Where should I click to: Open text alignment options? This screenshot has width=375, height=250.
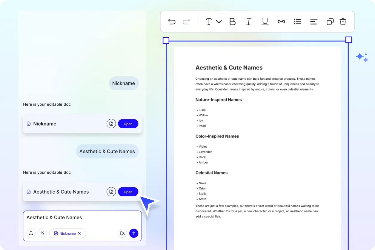pyautogui.click(x=314, y=21)
